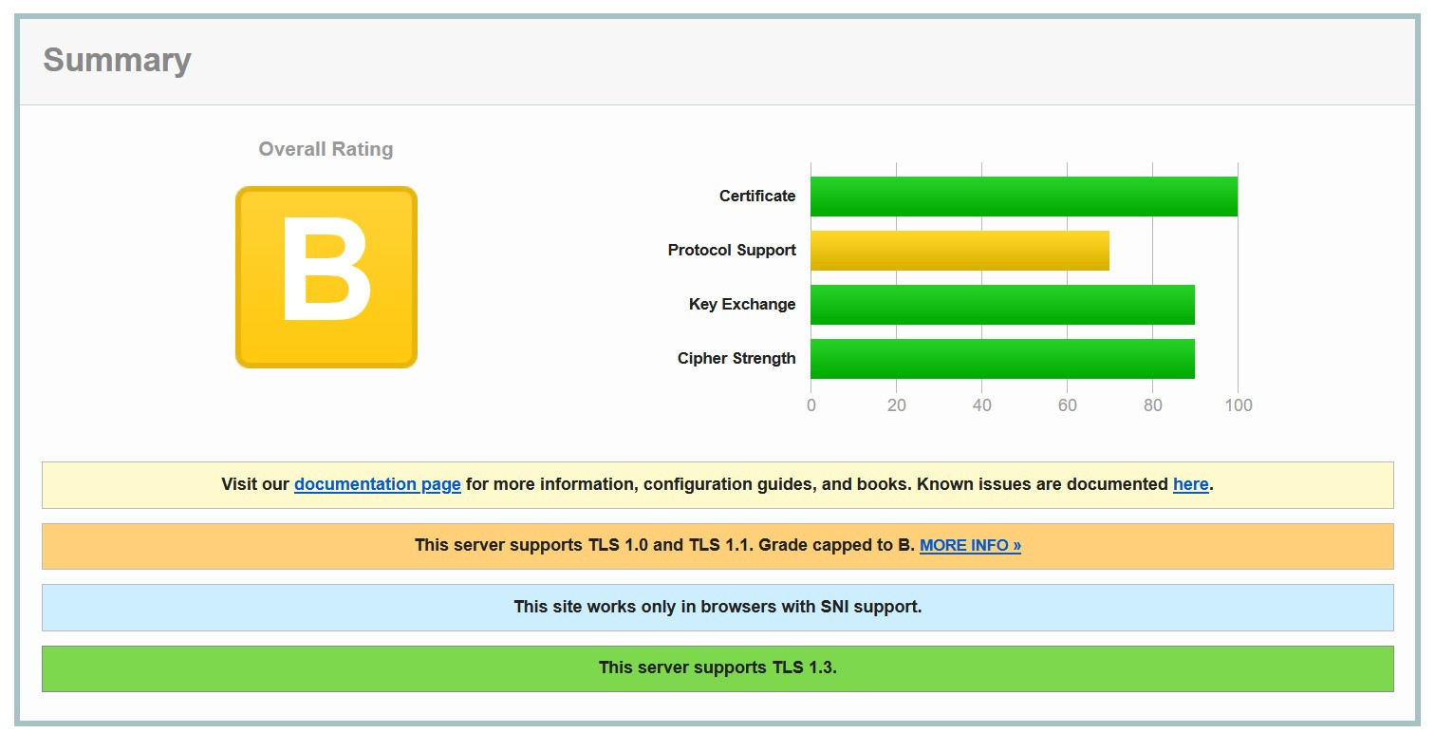The image size is (1435, 733).
Task: Click axis value 100 on chart
Action: [x=1239, y=405]
